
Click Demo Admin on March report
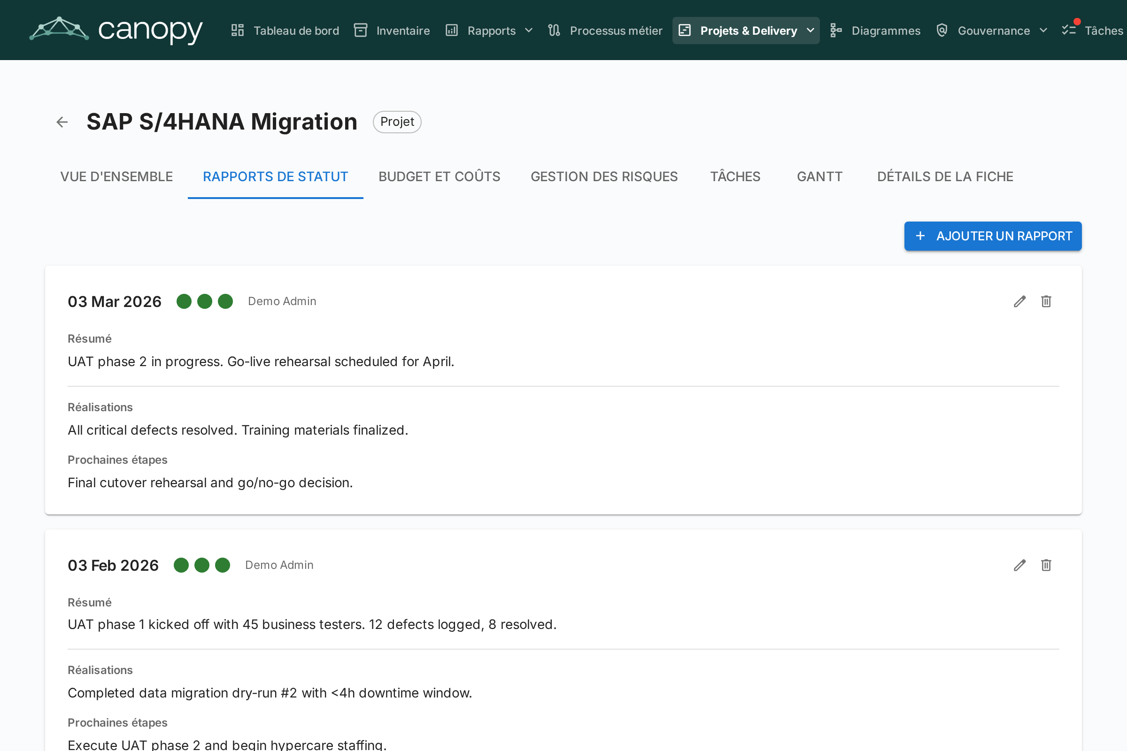tap(282, 301)
